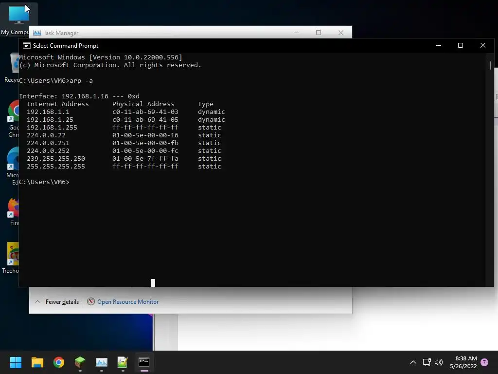Open File Explorer from the taskbar
The width and height of the screenshot is (498, 374).
(37, 362)
